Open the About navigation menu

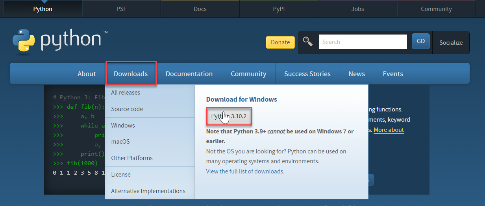[x=87, y=74]
